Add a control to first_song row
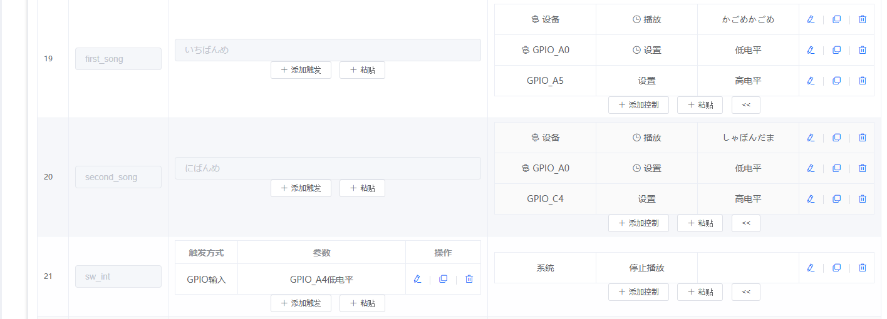 pyautogui.click(x=638, y=105)
